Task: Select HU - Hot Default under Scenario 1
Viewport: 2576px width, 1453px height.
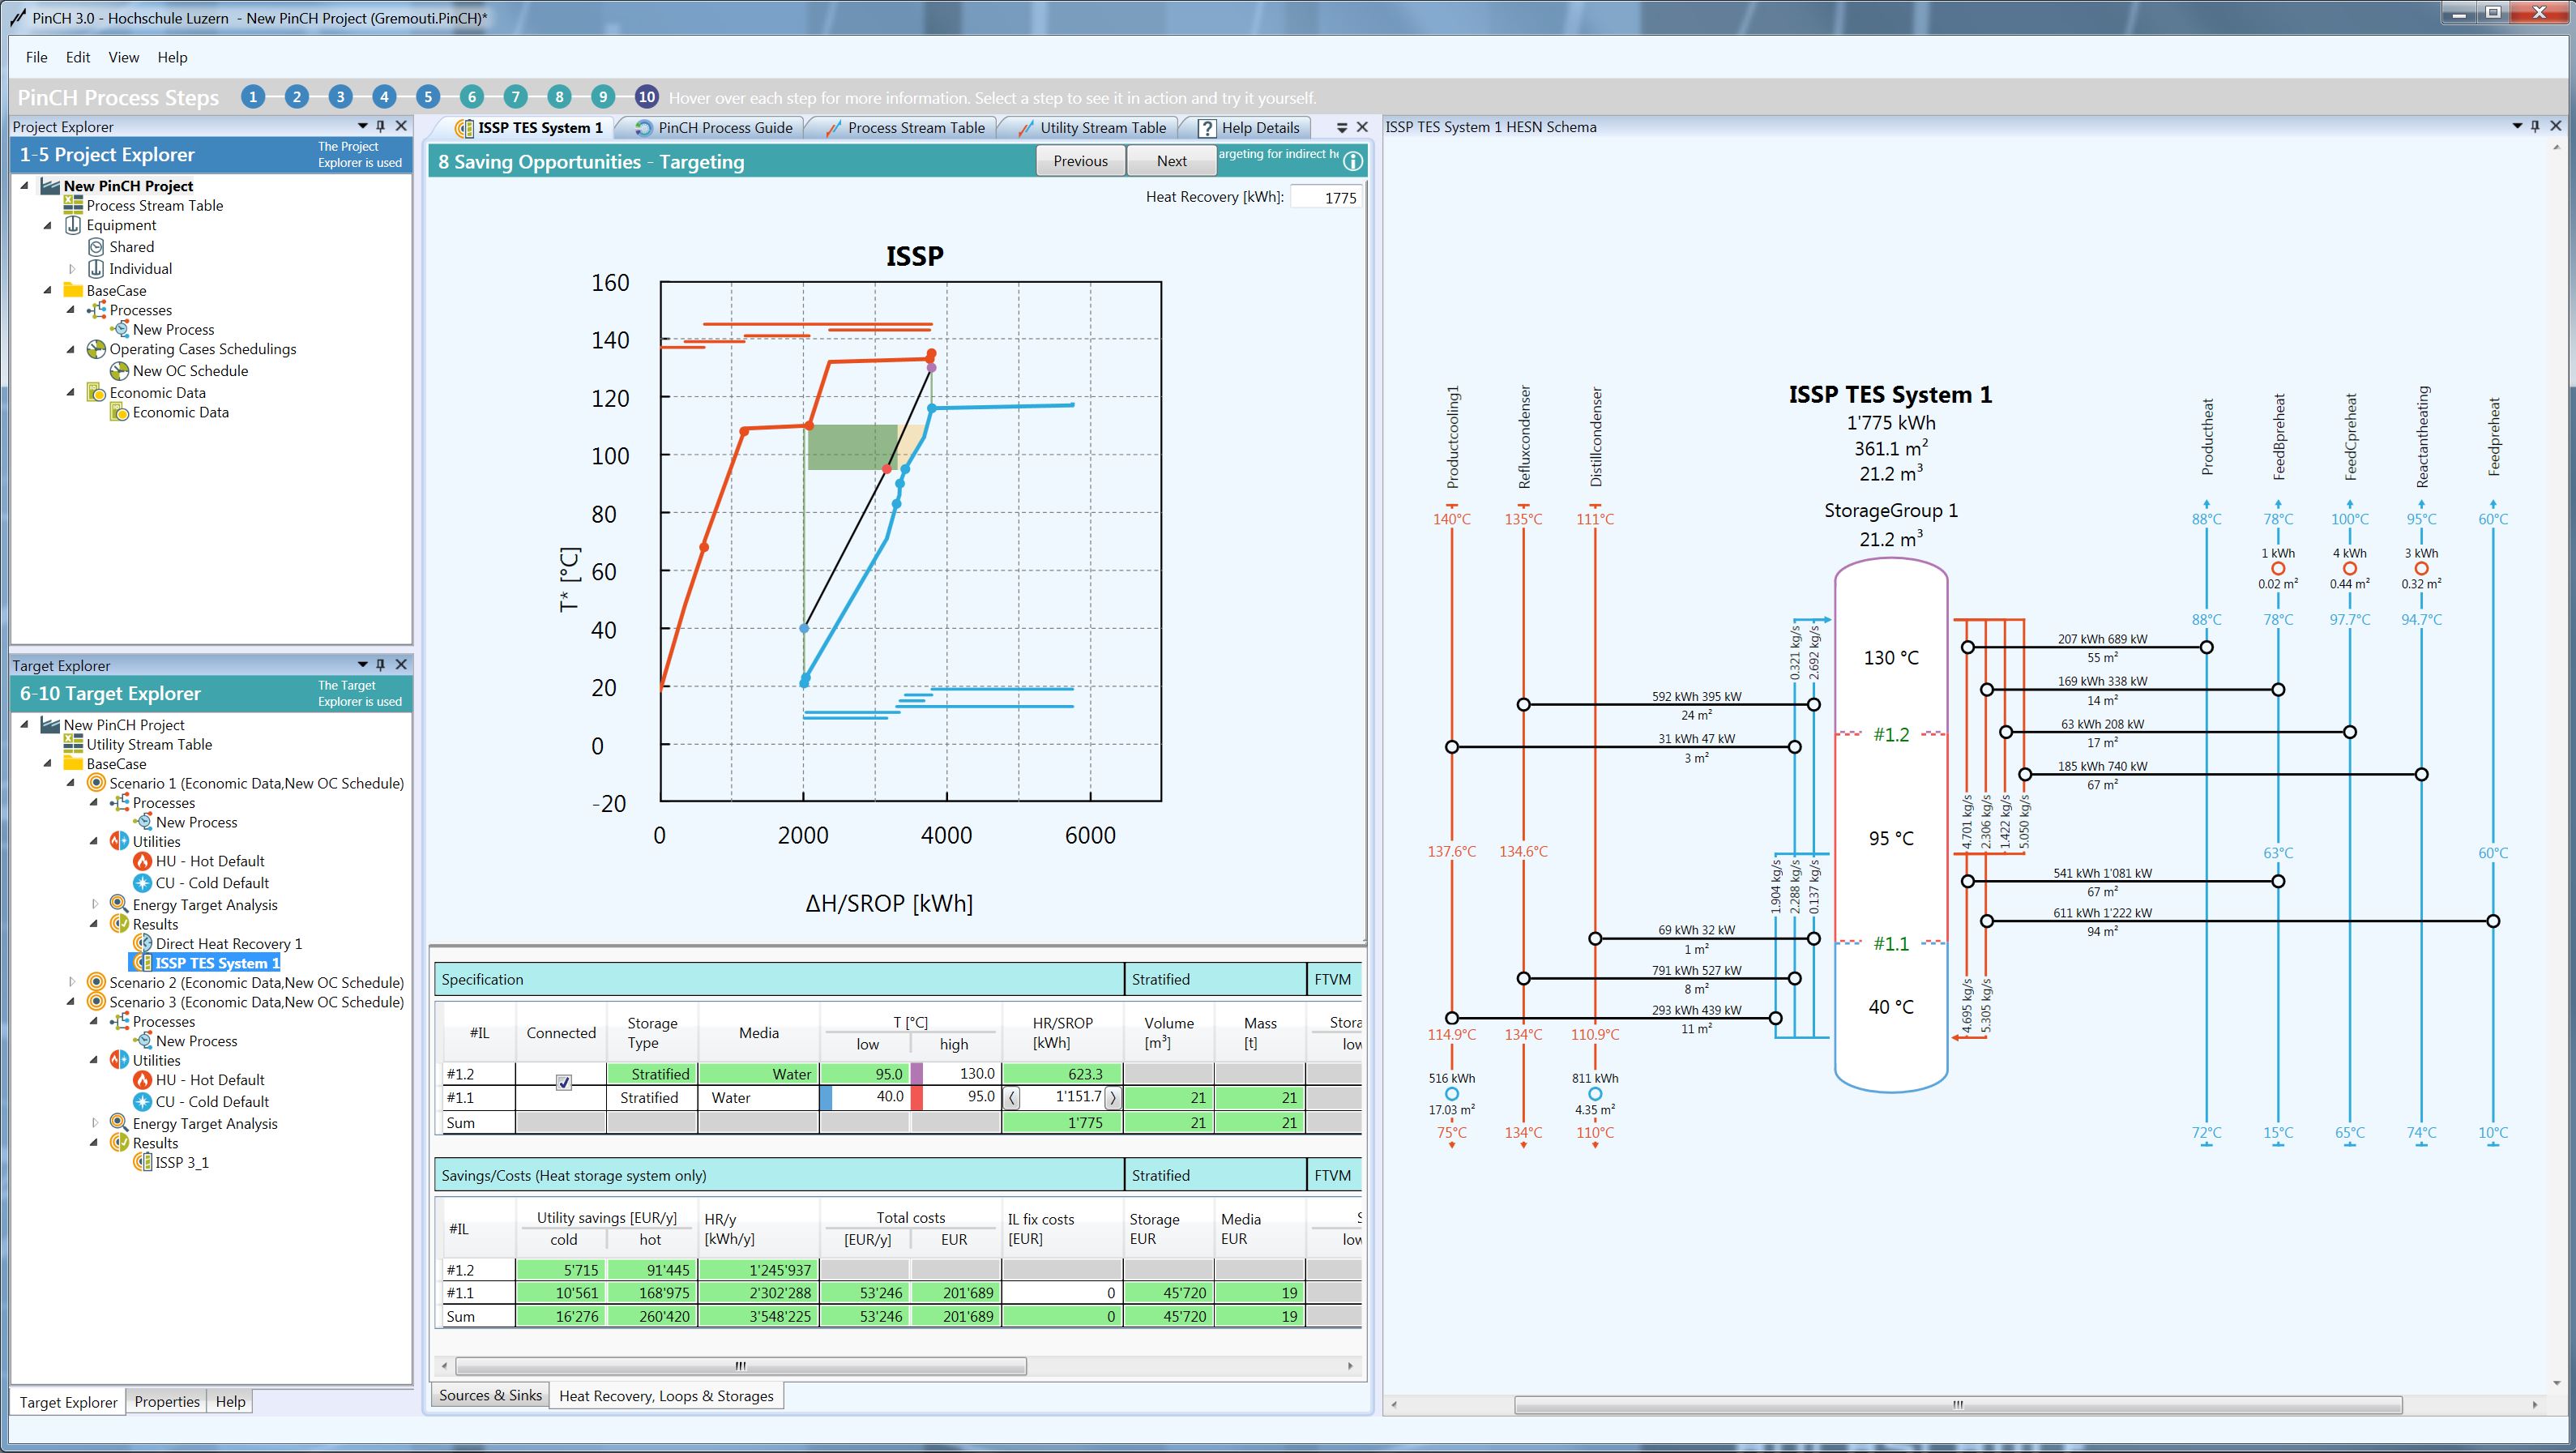Action: point(210,861)
